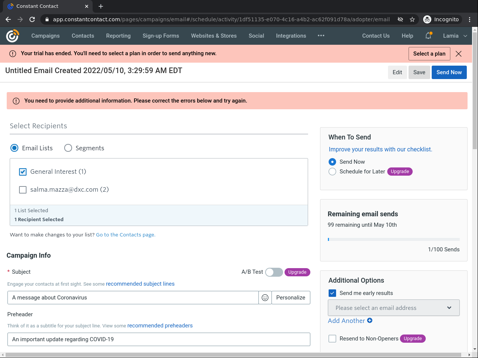Choose the Send Now radio option
The image size is (478, 358).
click(x=332, y=162)
